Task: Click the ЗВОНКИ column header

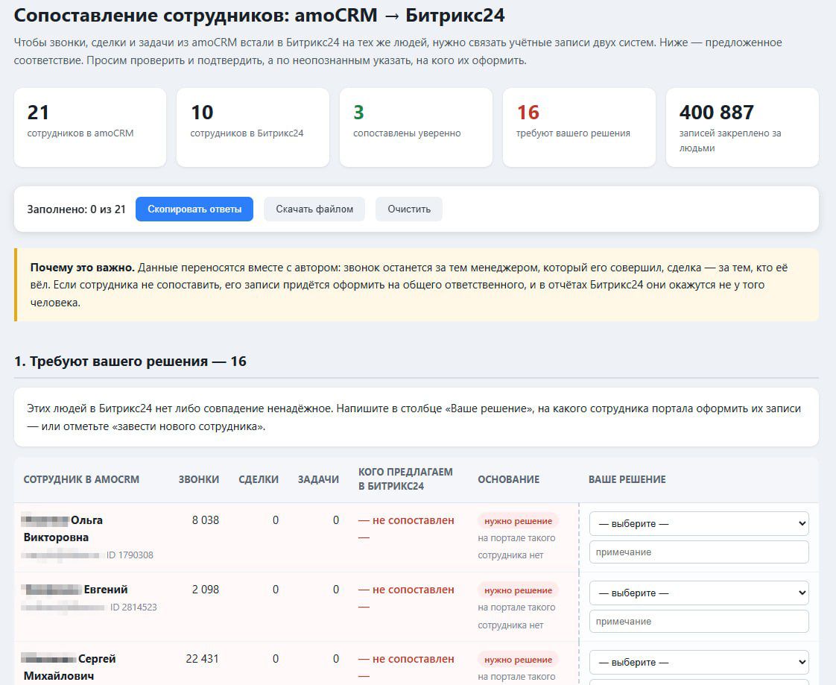Action: click(198, 479)
